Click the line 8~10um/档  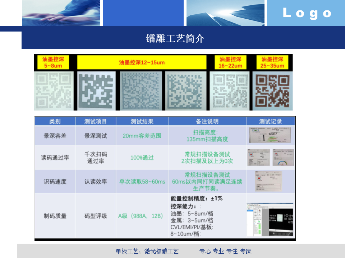185,234
